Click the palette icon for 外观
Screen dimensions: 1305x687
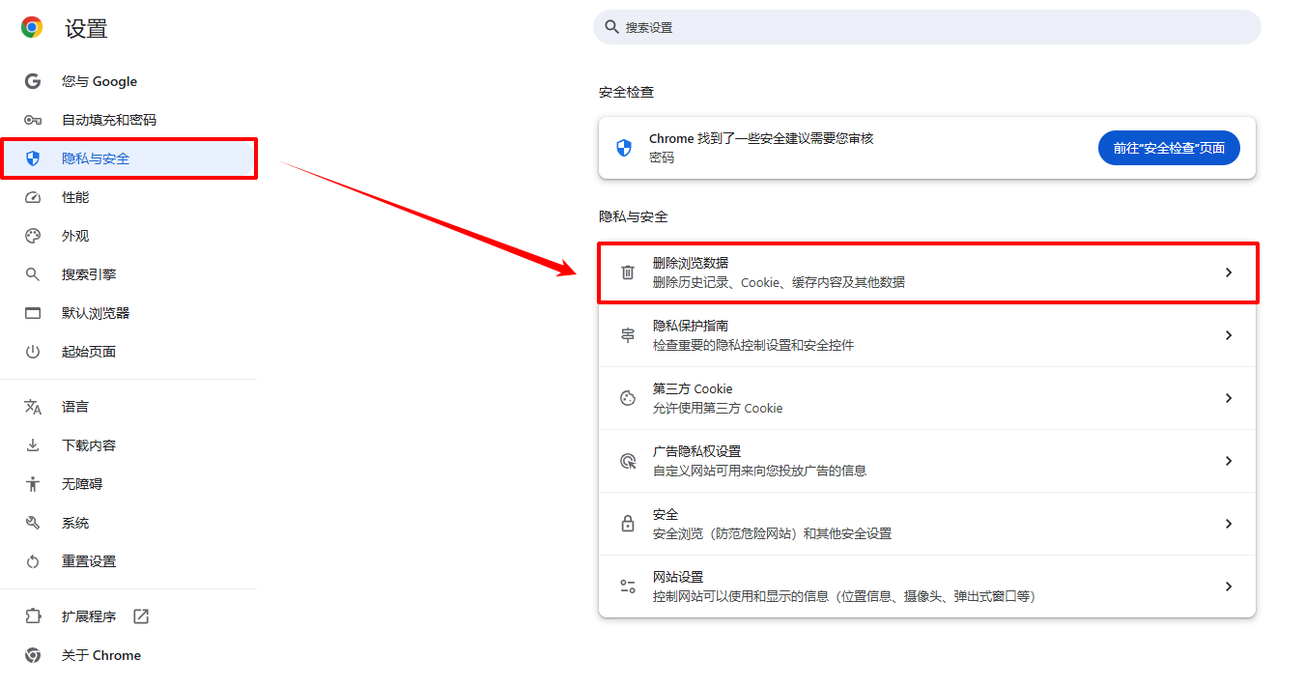pos(33,236)
